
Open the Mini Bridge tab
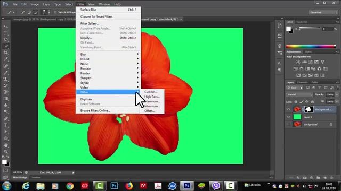pyautogui.click(x=20, y=177)
